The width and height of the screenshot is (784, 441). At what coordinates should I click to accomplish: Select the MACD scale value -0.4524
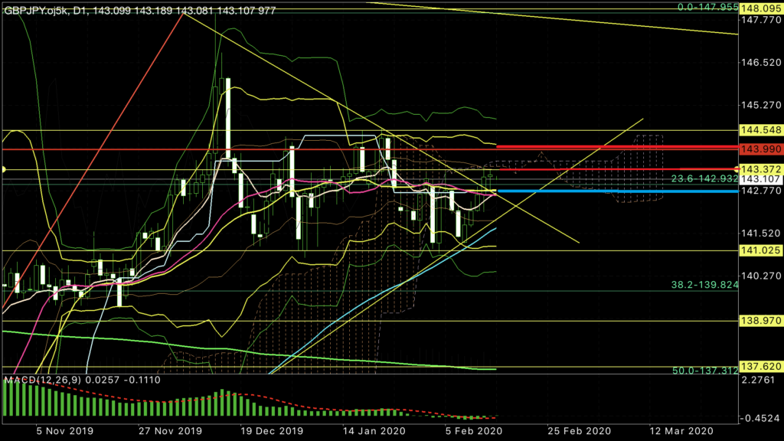[759, 418]
